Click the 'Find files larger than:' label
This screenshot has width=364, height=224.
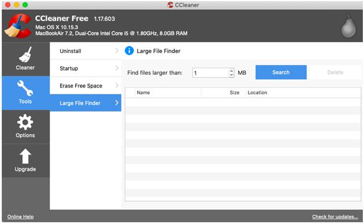tap(155, 73)
